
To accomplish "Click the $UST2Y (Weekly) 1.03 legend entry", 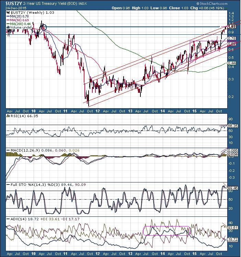I will tap(32, 13).
